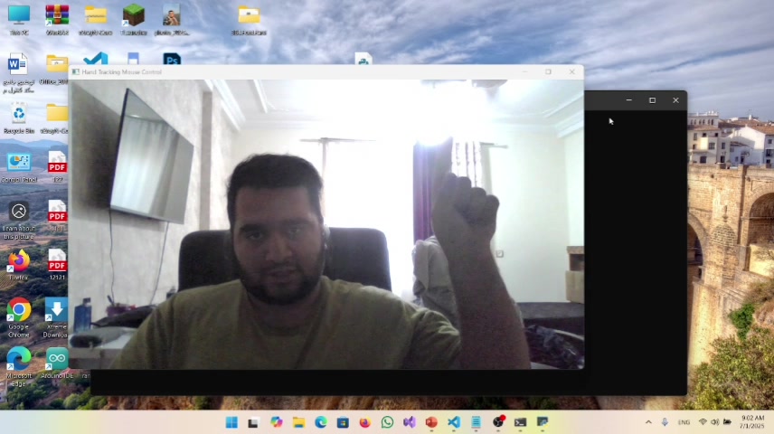Open Xtreme Download Manager shortcut
The height and width of the screenshot is (434, 774).
56,317
